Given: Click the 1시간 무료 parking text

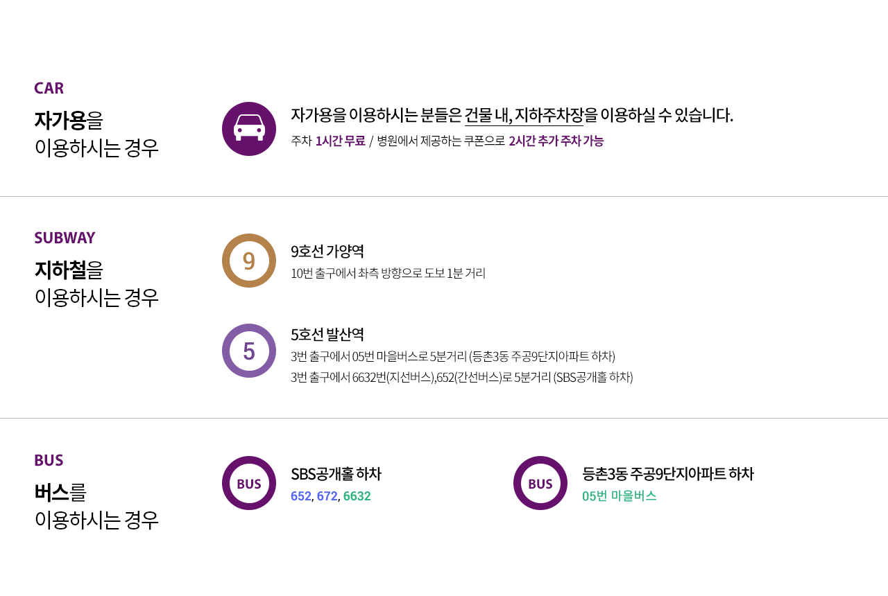Looking at the screenshot, I should point(341,141).
